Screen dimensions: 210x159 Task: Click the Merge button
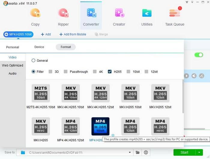(x=101, y=34)
